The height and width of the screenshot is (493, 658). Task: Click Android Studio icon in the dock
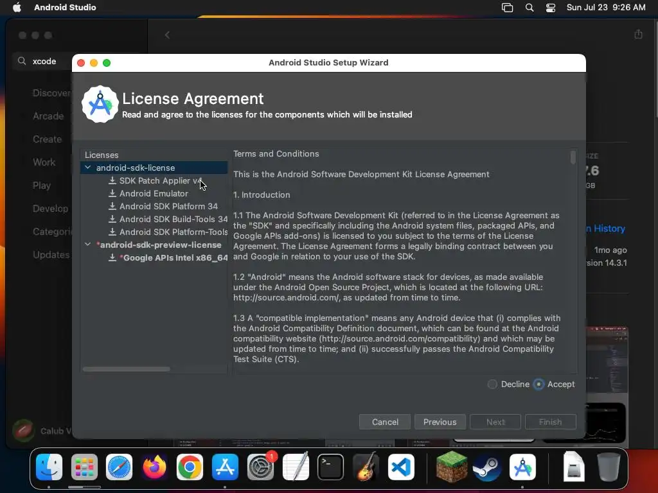click(x=522, y=467)
